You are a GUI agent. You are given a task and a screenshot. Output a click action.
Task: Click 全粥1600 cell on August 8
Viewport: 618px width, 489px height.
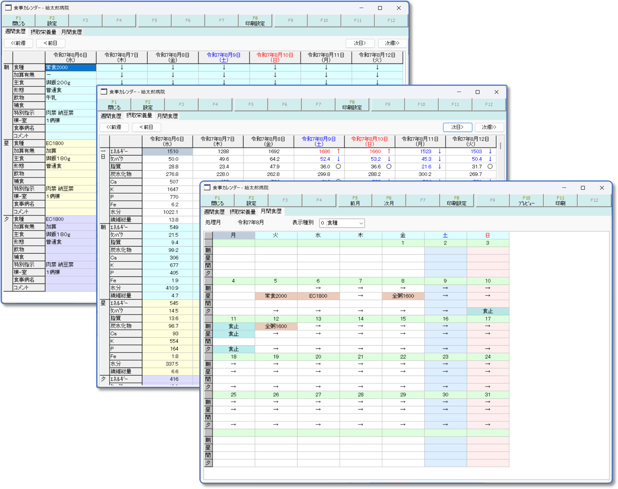pos(403,296)
